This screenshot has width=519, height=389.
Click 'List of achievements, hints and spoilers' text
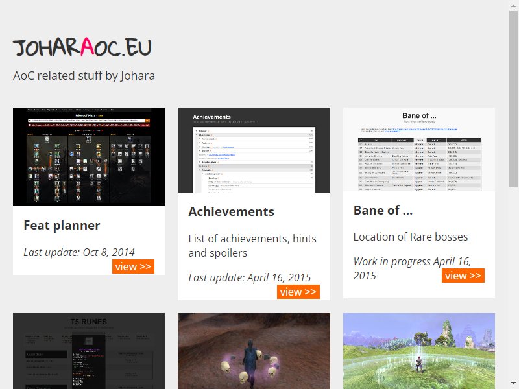coord(252,246)
